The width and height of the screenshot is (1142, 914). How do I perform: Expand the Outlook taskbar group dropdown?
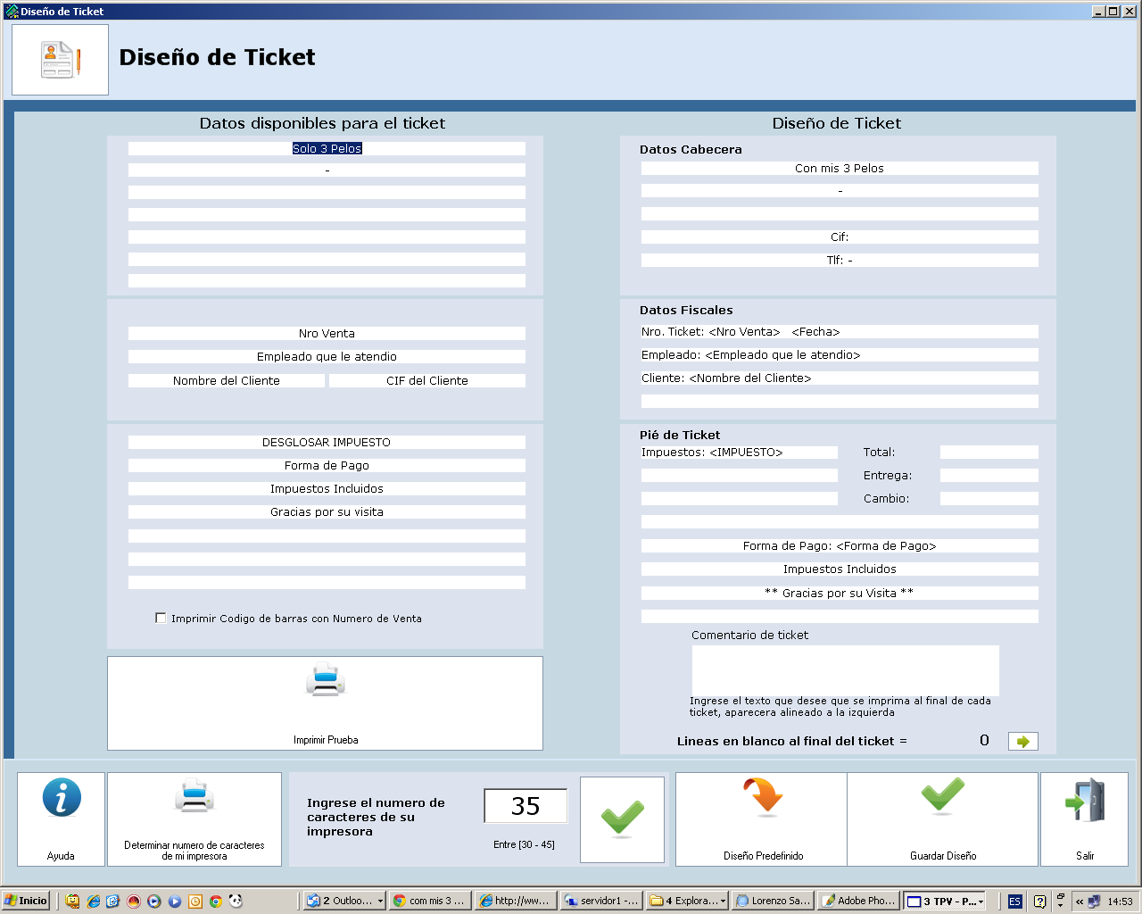click(x=380, y=902)
